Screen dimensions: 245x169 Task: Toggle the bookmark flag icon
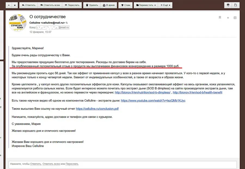(x=220, y=17)
